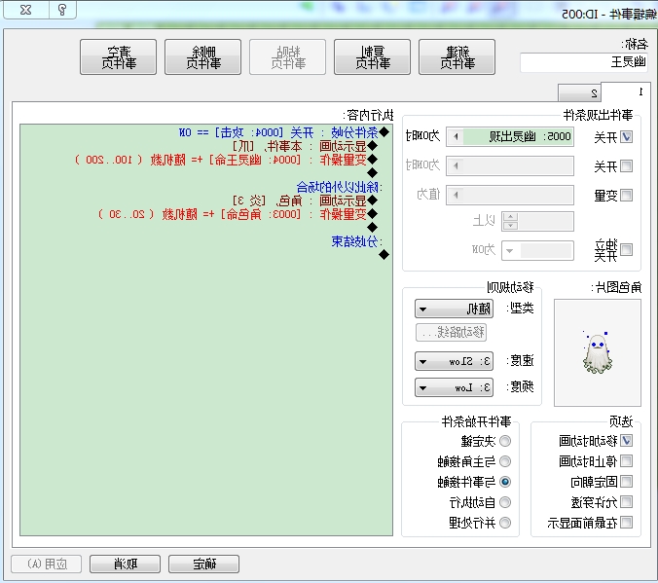
Task: Select the 变量操作 [0004: 幽灵王命] command line
Action: click(226, 160)
